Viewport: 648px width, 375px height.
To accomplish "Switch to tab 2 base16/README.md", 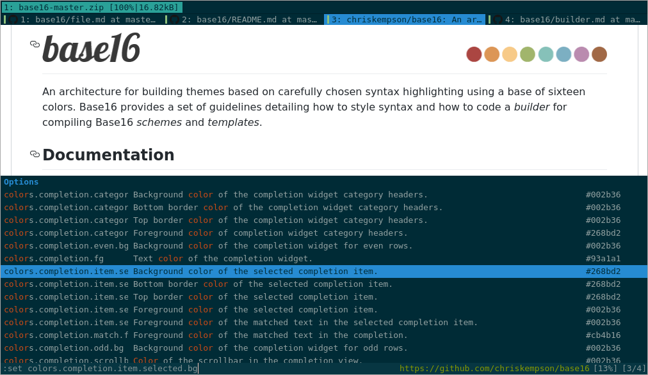I will tap(243, 19).
